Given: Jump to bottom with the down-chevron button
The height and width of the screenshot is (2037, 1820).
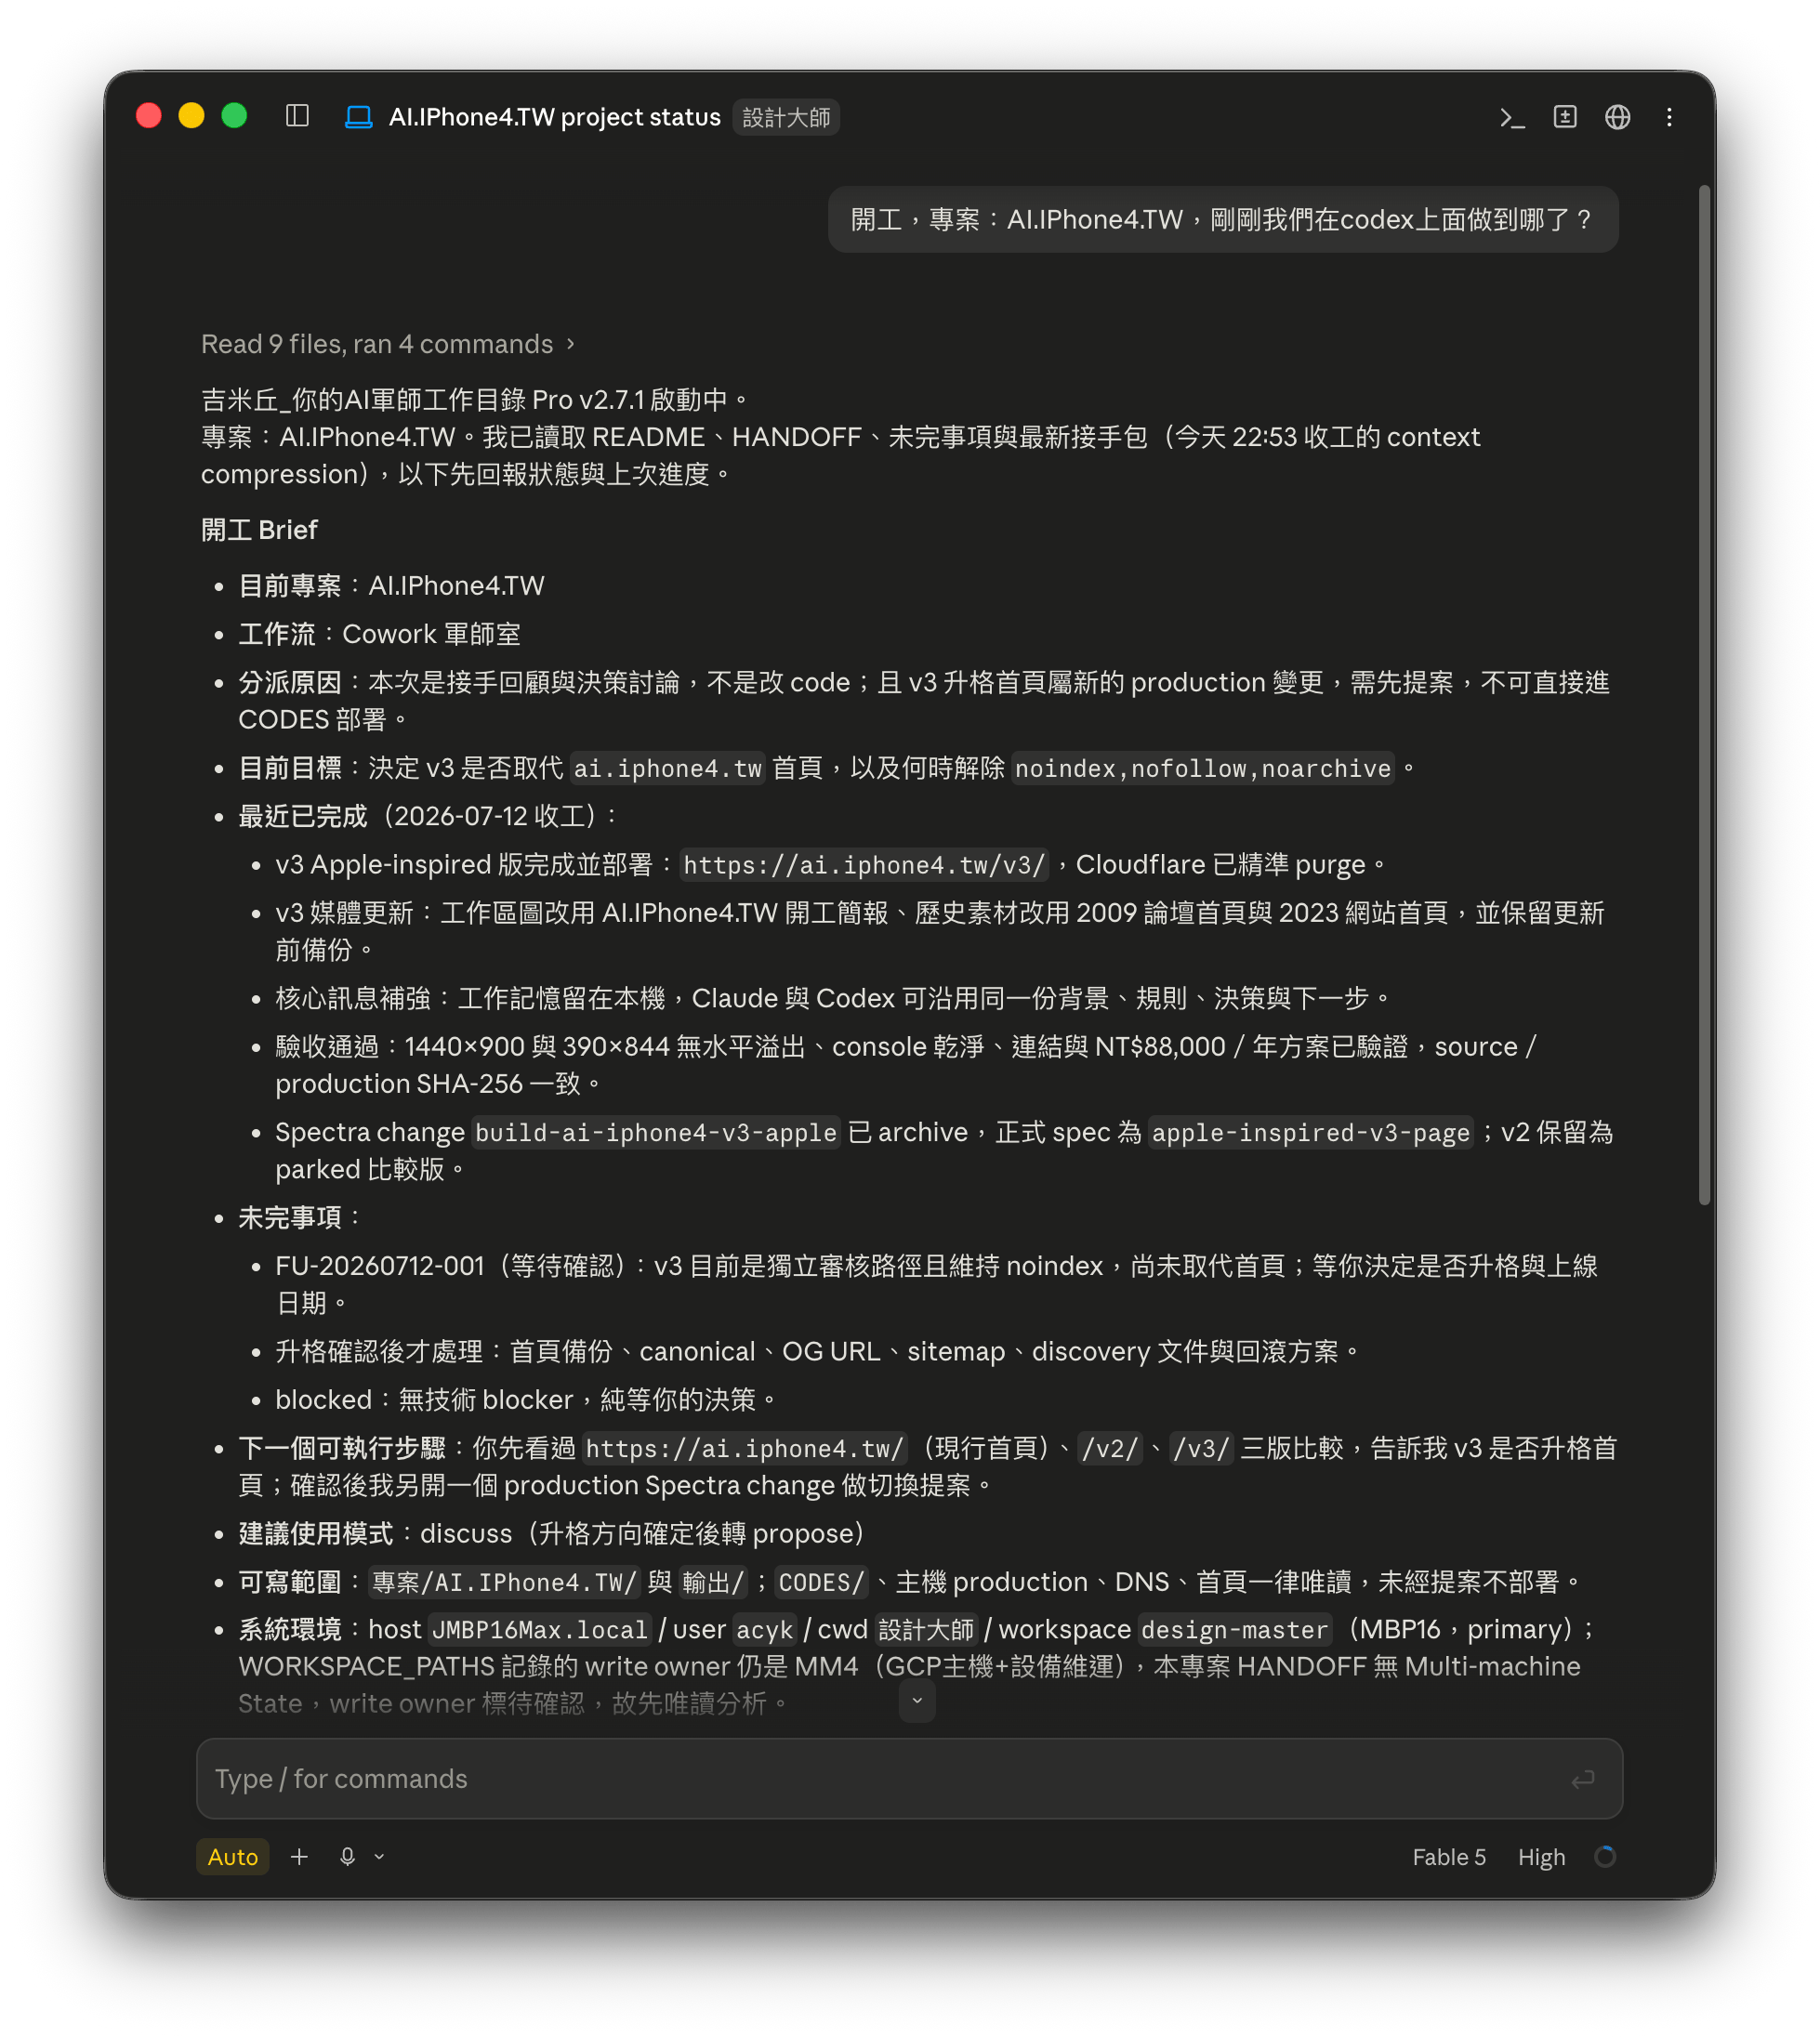Looking at the screenshot, I should coord(917,1701).
